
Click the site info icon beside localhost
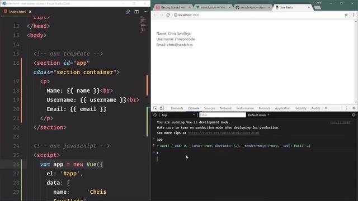click(x=176, y=15)
